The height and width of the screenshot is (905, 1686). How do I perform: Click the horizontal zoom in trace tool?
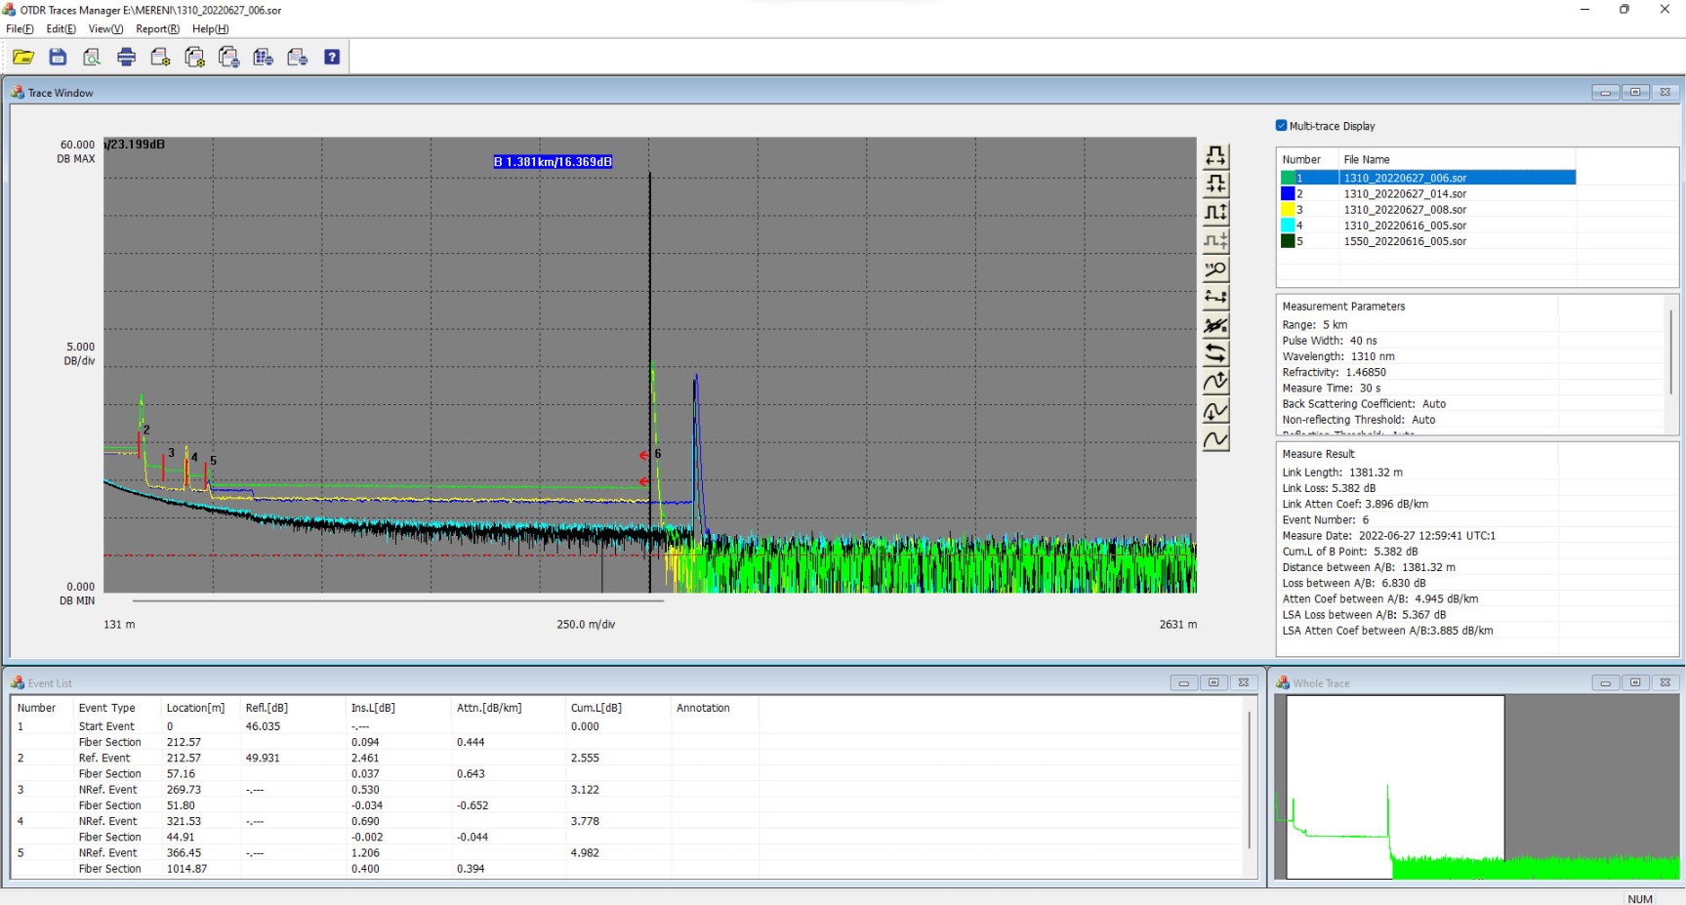tap(1215, 156)
